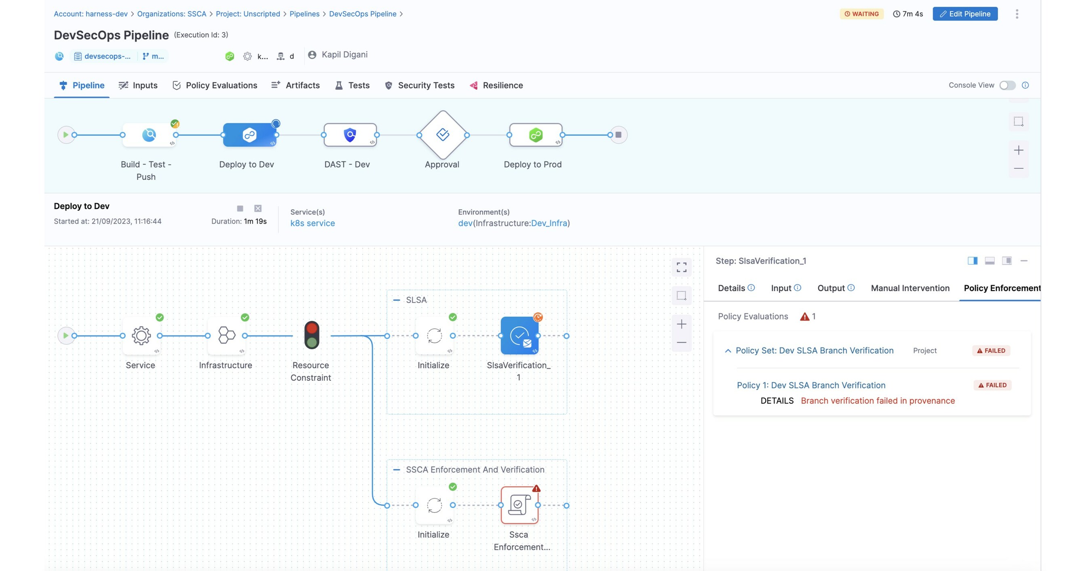Collapse the SLSA step group
This screenshot has width=1091, height=571.
(x=397, y=300)
